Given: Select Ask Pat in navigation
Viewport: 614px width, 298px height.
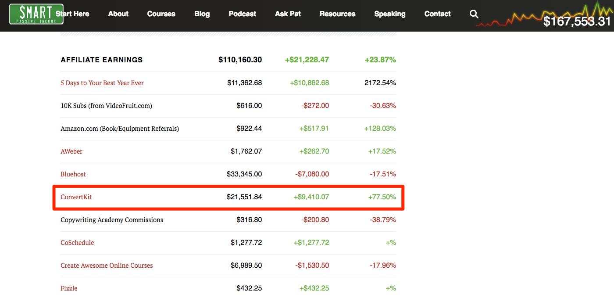Looking at the screenshot, I should pos(288,14).
